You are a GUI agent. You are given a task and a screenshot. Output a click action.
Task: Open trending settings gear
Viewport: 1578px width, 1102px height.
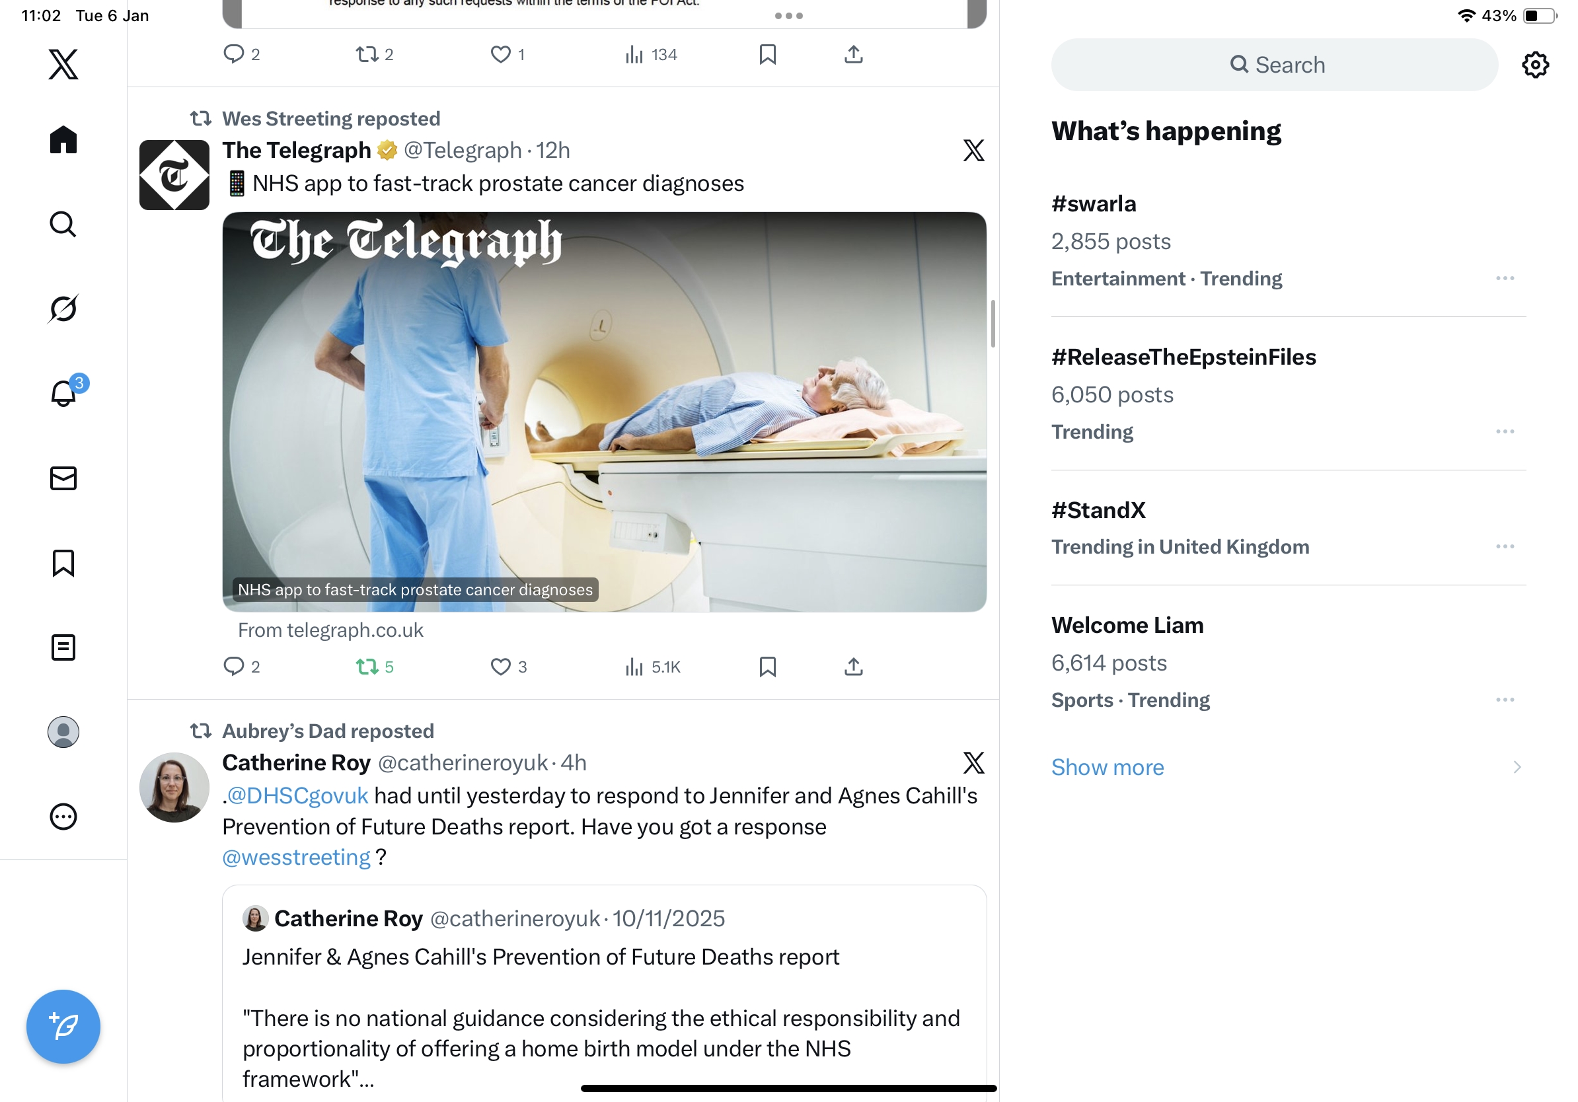coord(1534,65)
